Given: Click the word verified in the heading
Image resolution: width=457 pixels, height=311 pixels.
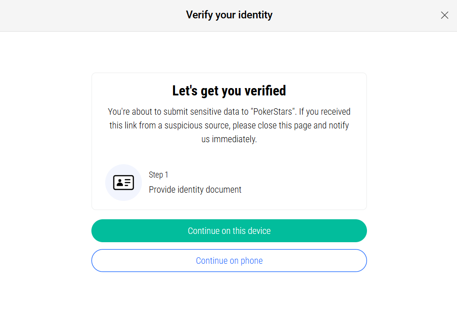Looking at the screenshot, I should pos(265,90).
